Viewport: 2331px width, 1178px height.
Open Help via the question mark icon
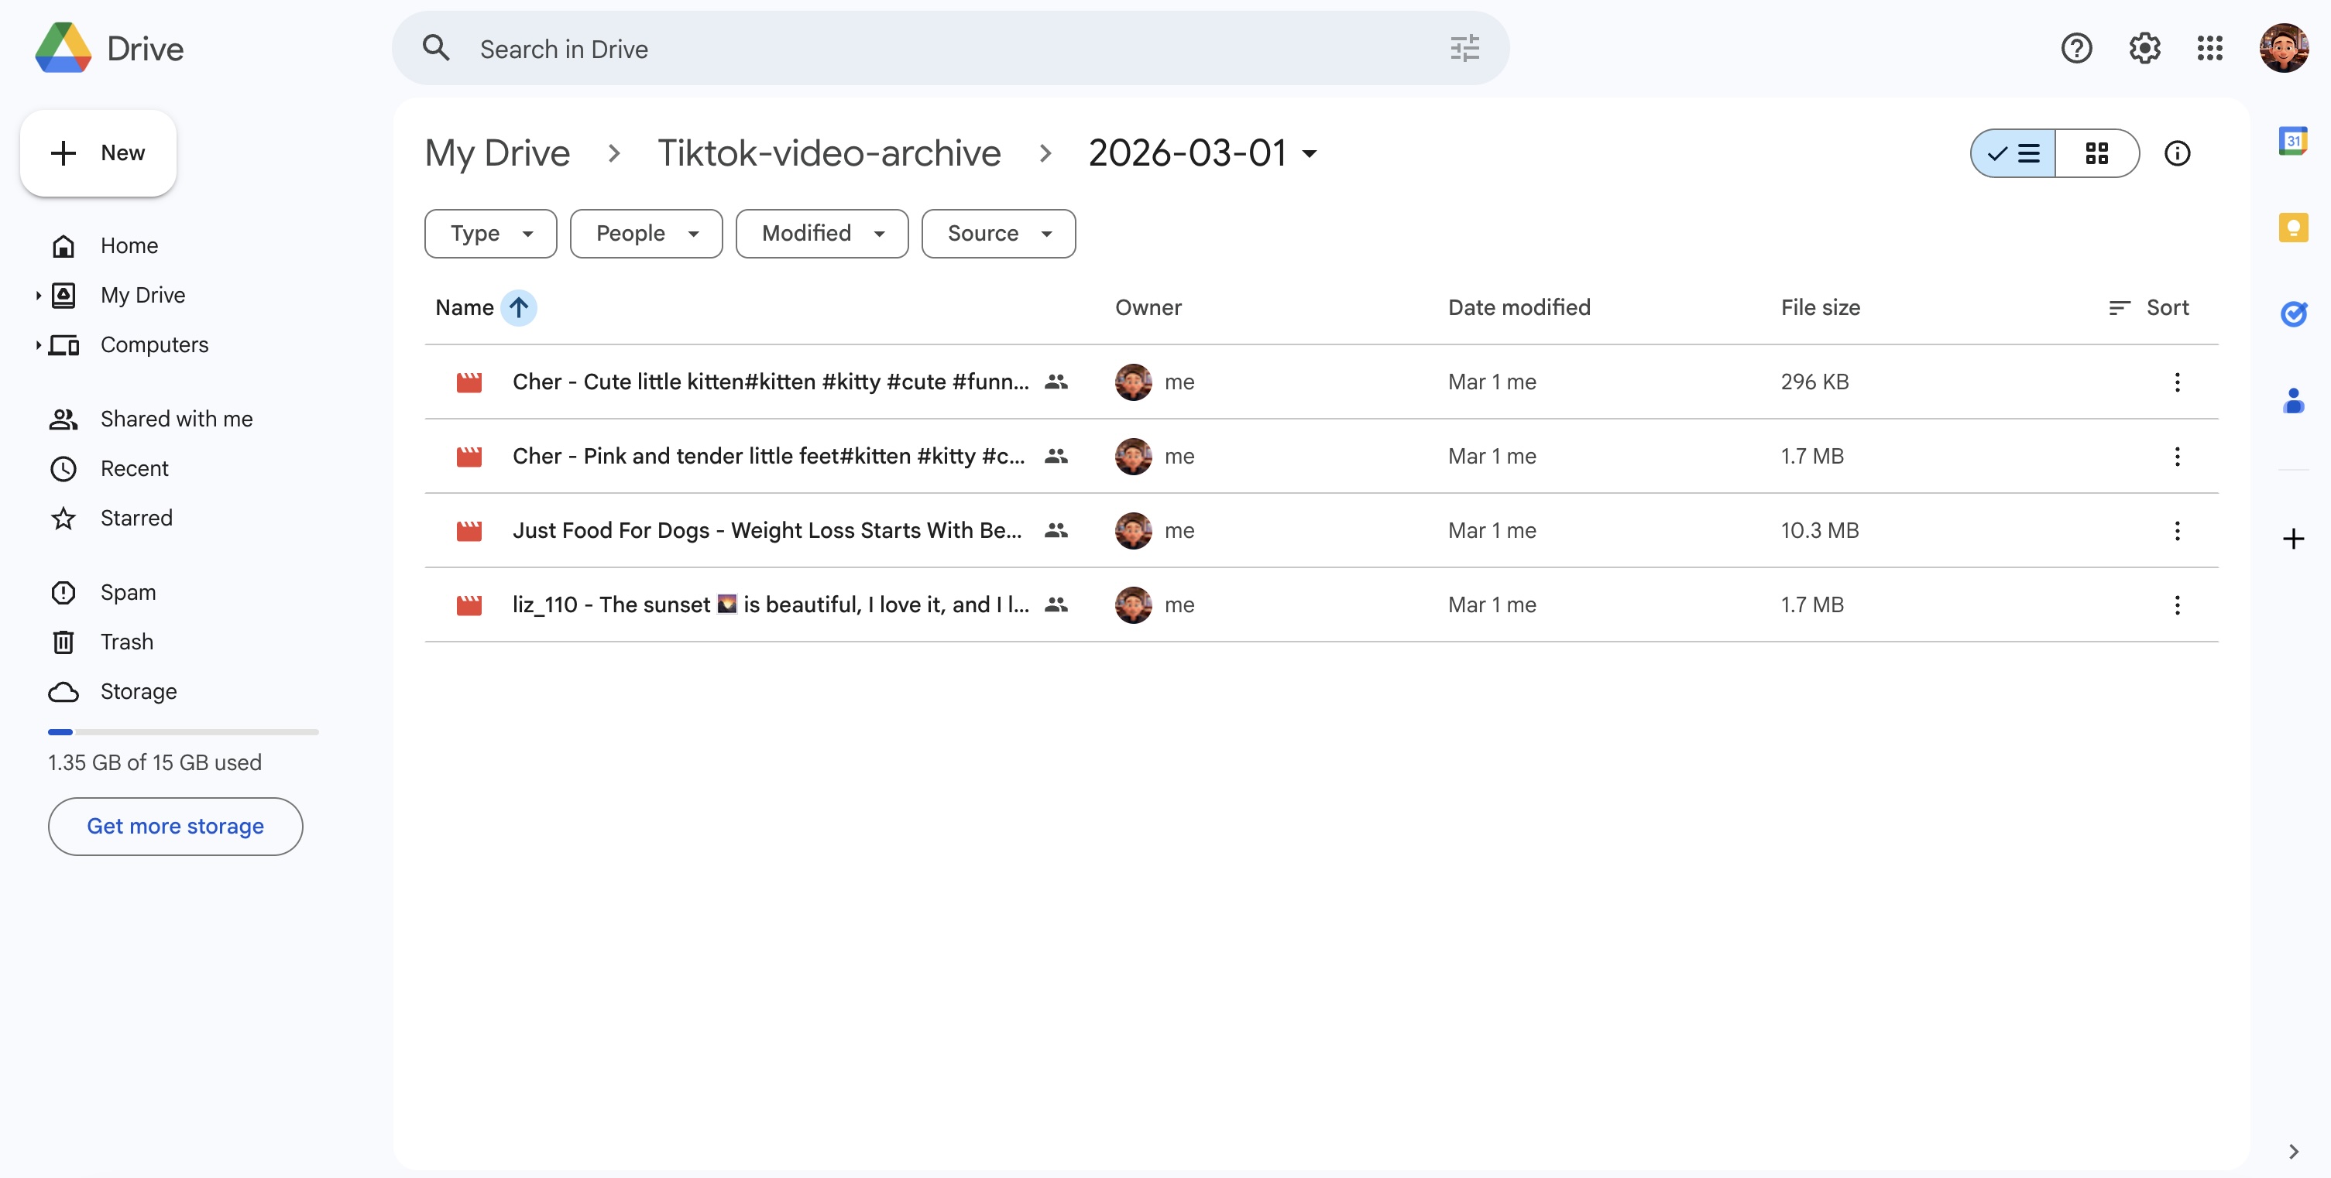(2077, 48)
